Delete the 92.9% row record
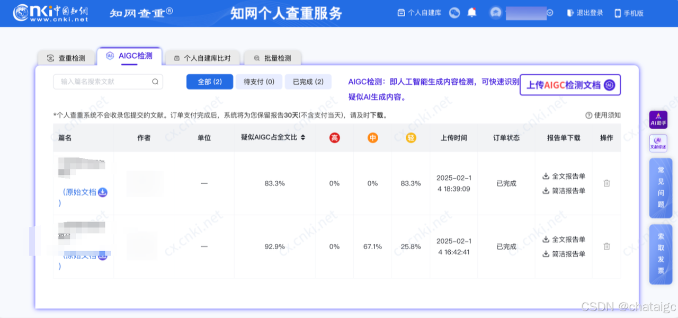Image resolution: width=678 pixels, height=318 pixels. [x=606, y=246]
